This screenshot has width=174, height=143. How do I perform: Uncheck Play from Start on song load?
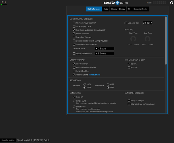click(x=74, y=64)
